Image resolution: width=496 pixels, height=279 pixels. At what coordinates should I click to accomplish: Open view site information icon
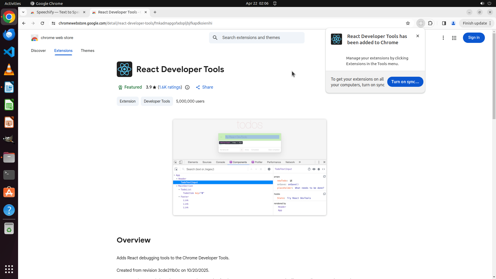[53, 23]
